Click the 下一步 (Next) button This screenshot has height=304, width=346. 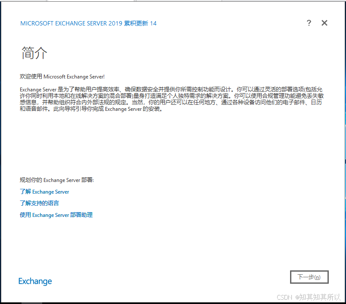click(x=309, y=277)
